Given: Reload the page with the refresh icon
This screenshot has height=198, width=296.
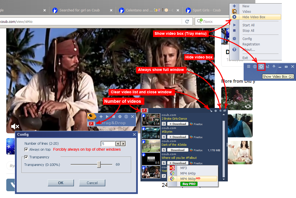Looking at the screenshot, I should coord(187,21).
